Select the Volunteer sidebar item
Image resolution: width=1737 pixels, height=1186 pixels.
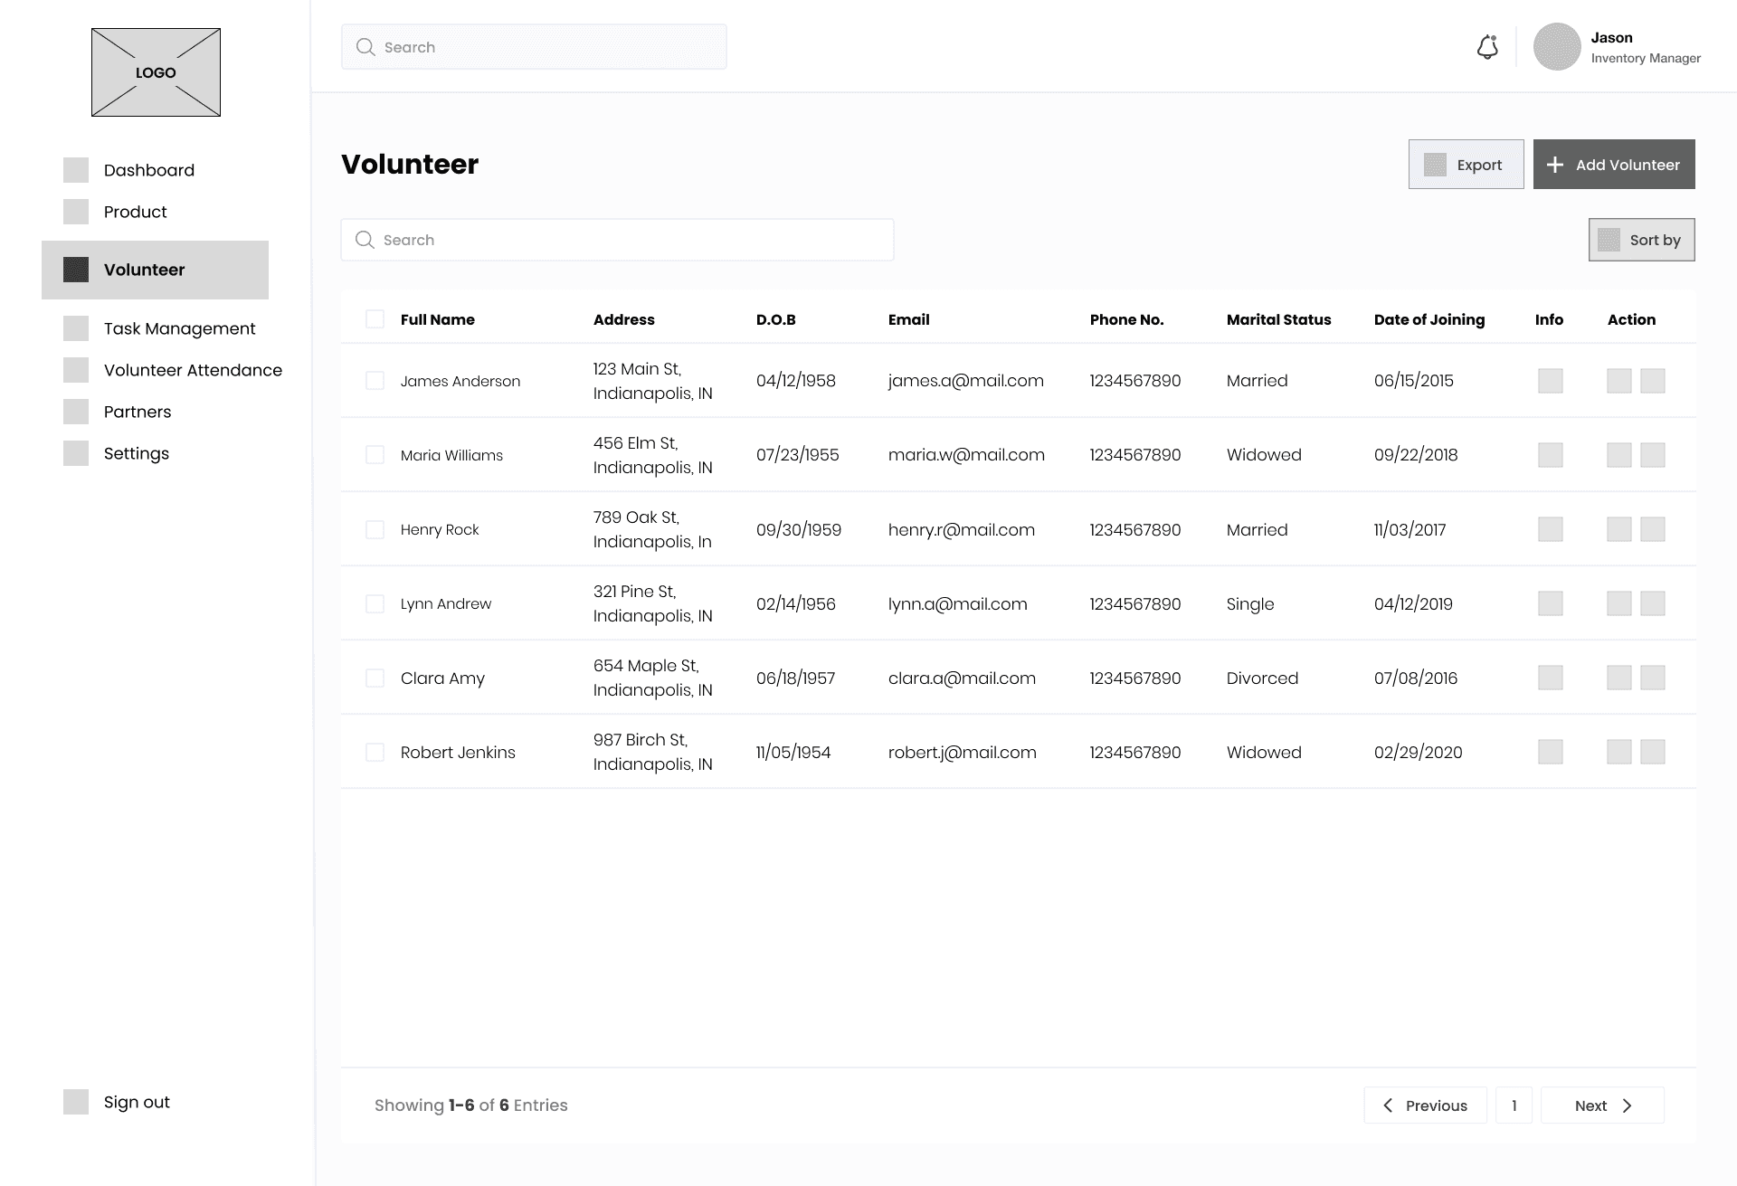[155, 270]
